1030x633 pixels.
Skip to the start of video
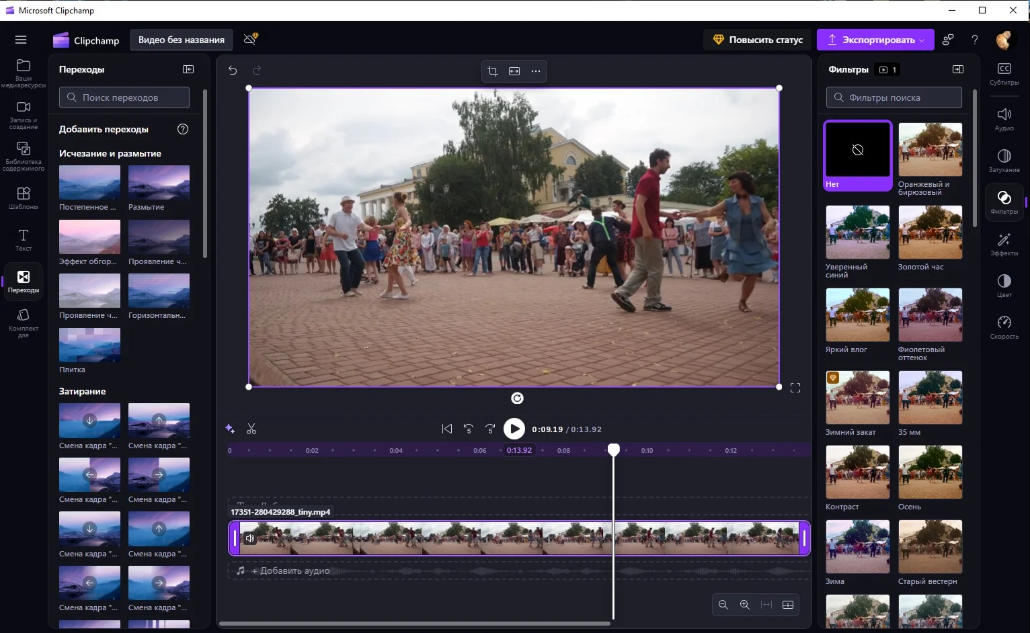point(447,429)
